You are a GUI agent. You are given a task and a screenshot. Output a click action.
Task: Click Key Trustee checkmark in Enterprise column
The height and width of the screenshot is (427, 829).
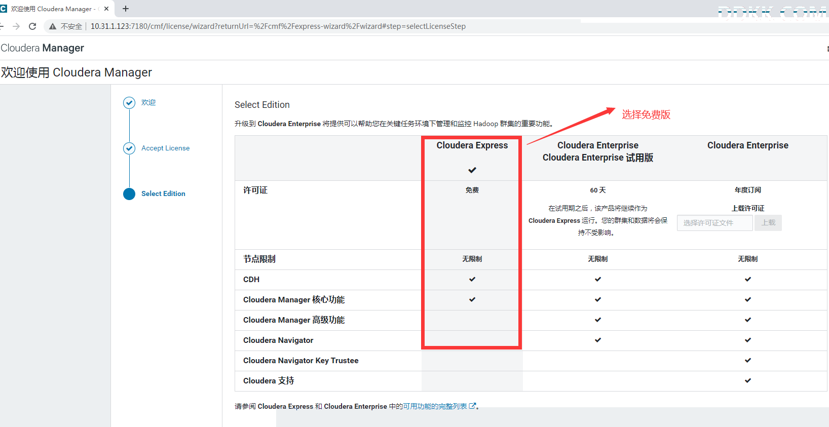748,360
